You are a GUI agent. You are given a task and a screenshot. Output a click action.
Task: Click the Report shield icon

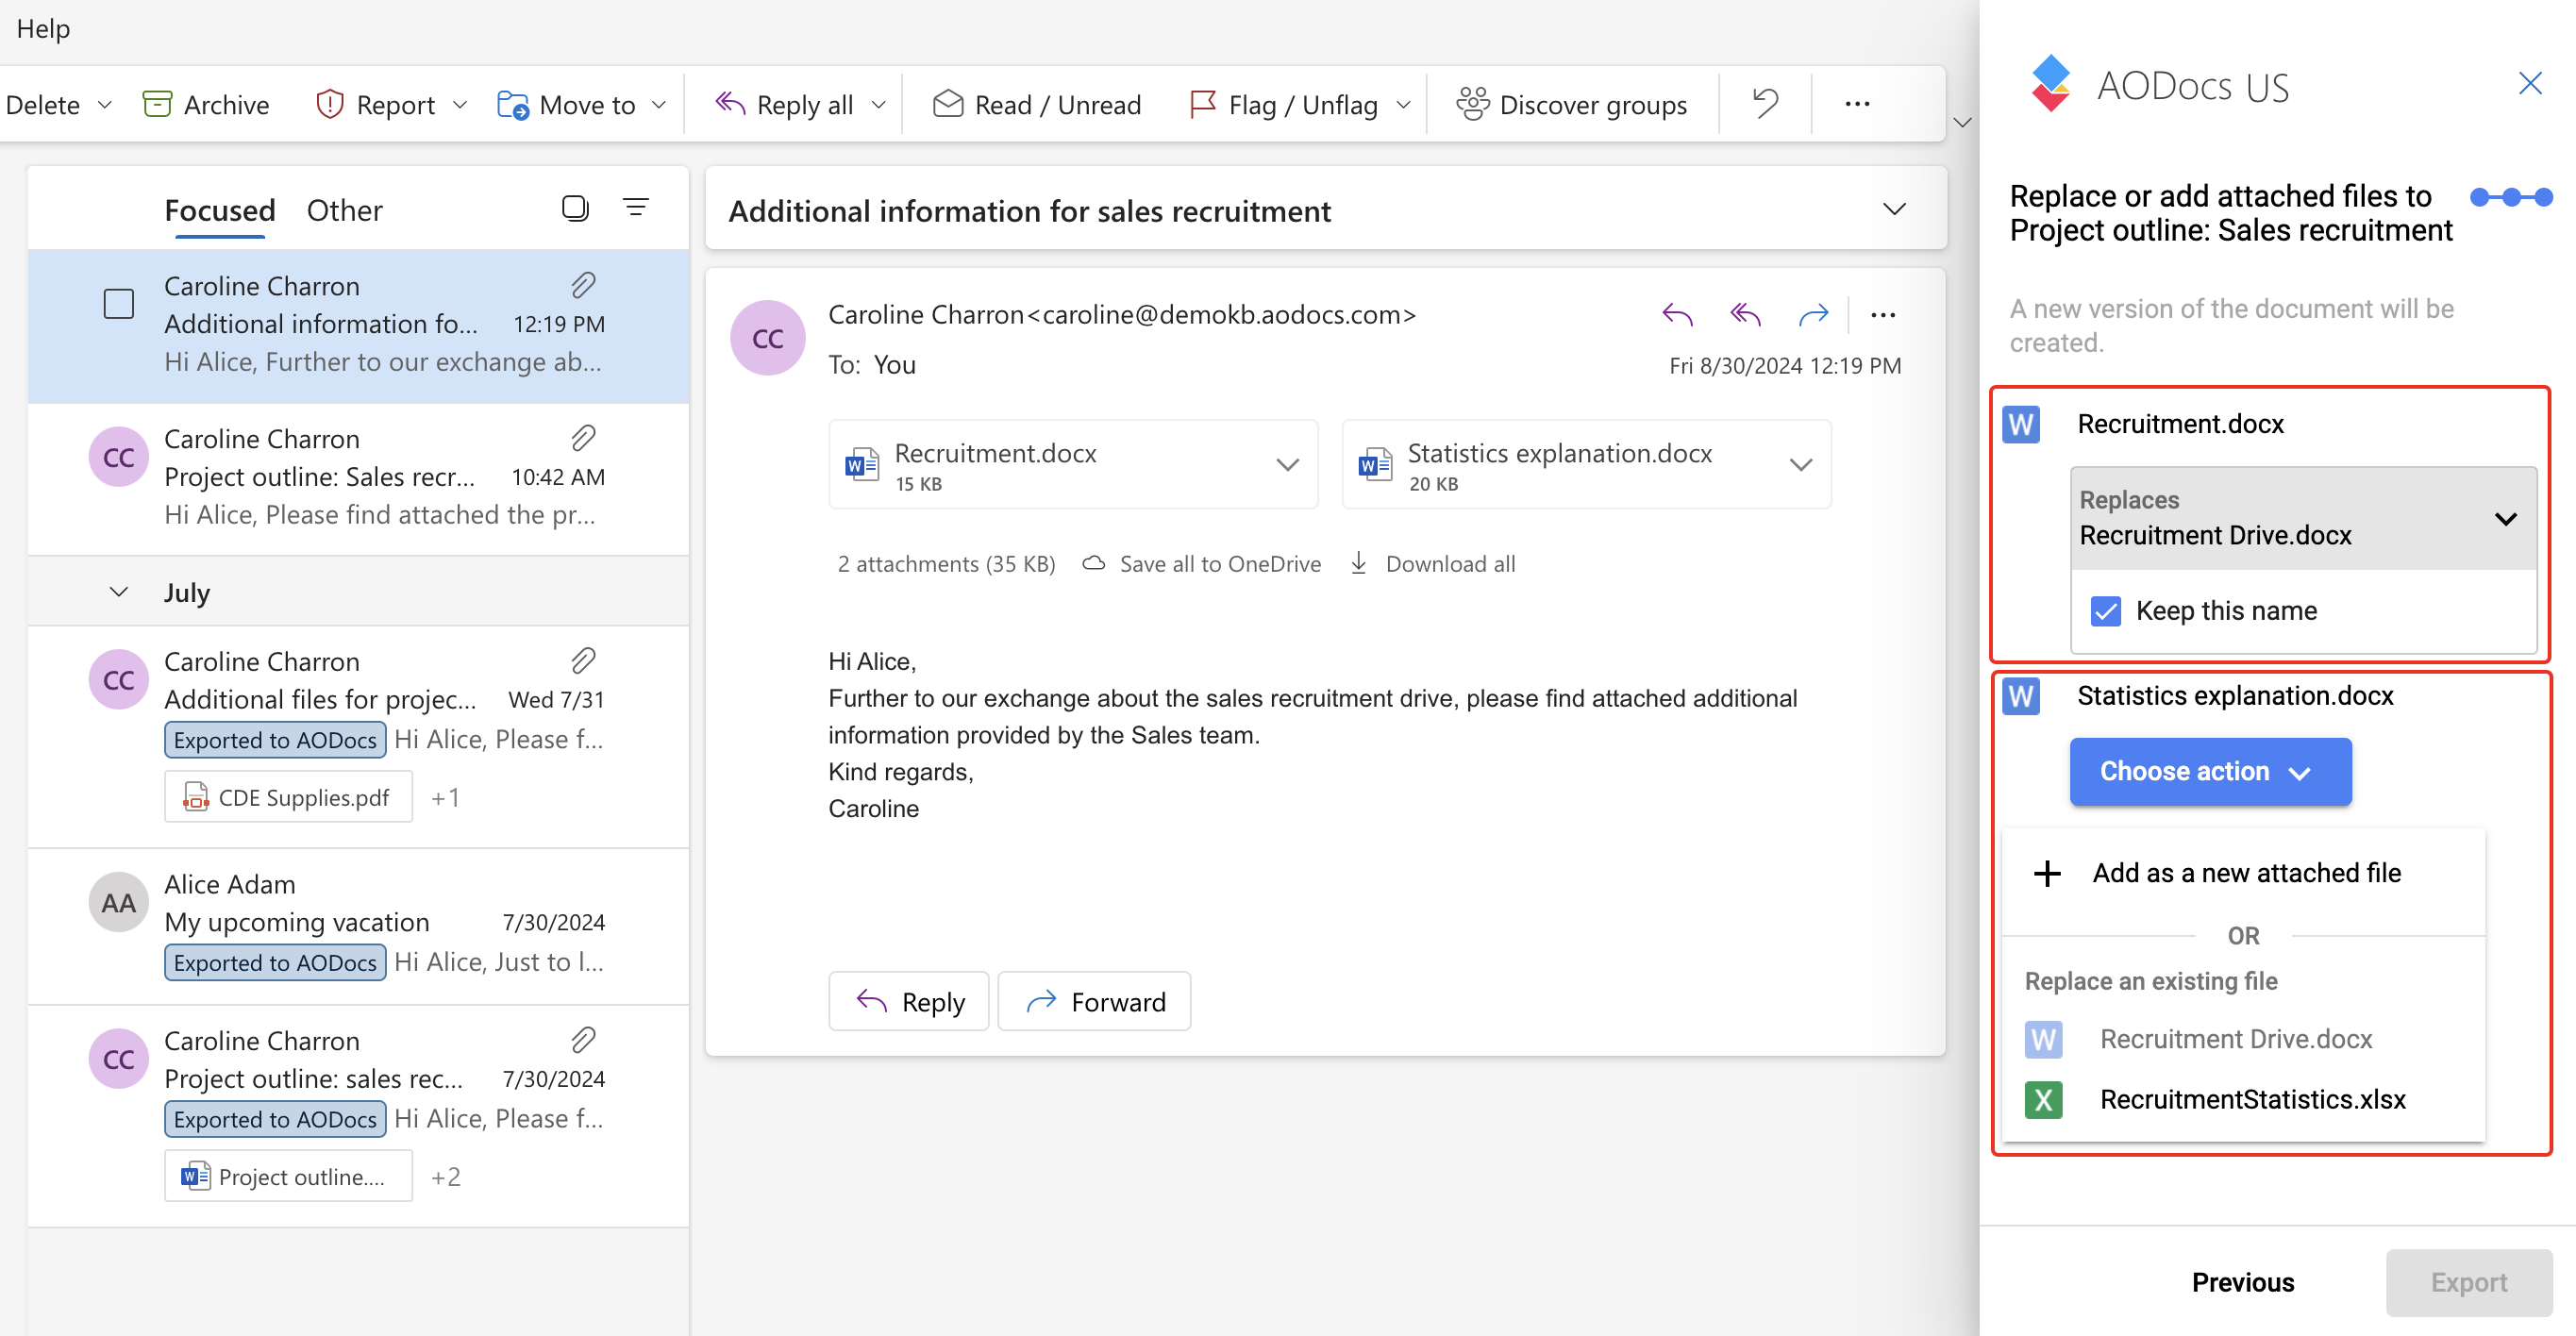coord(329,104)
